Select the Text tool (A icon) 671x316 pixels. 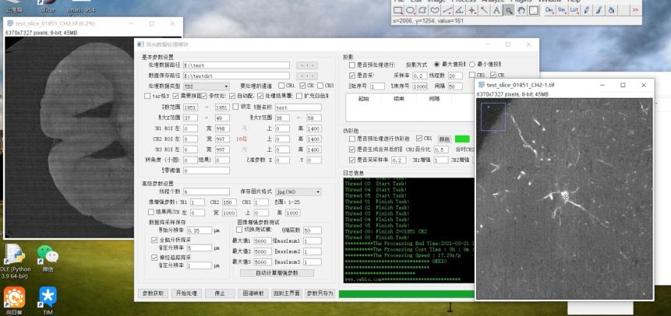pos(496,11)
